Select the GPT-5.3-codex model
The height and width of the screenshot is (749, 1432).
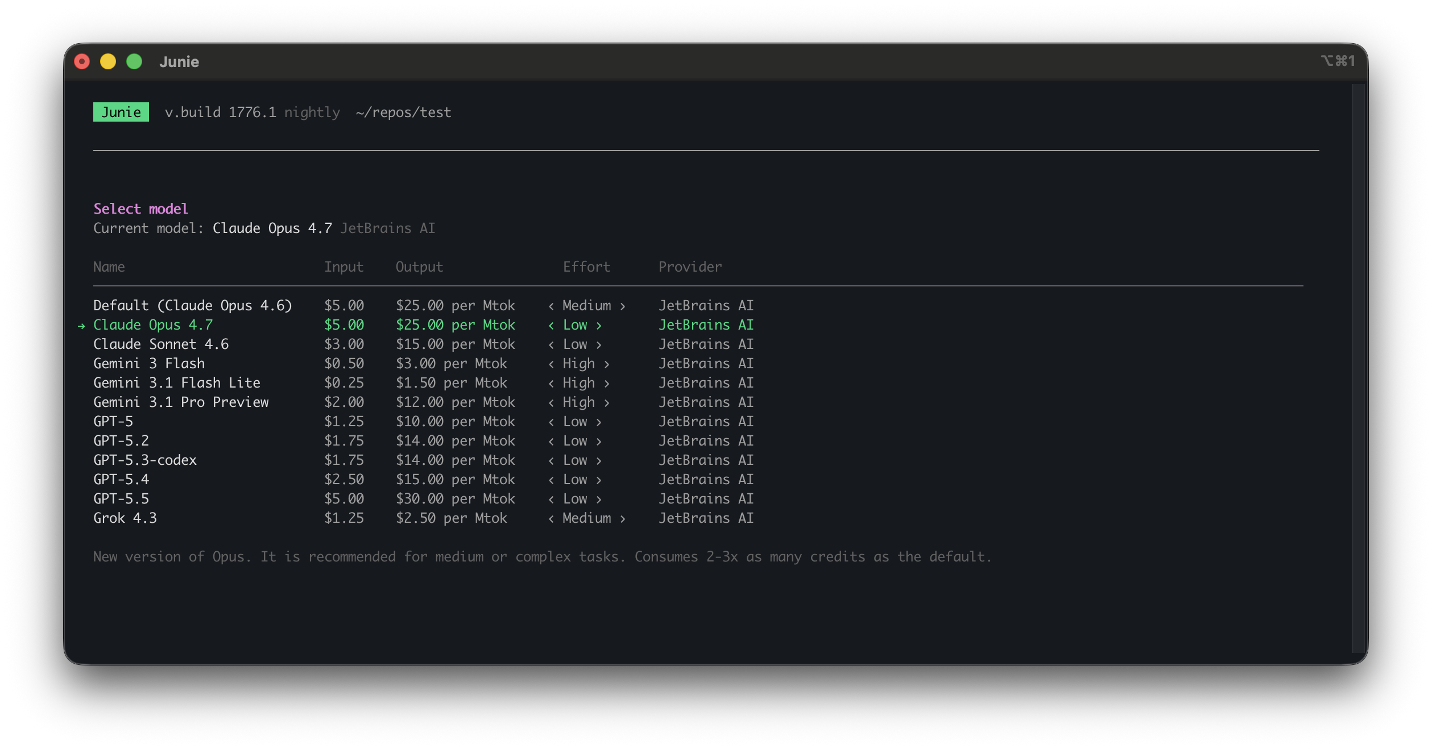point(423,460)
